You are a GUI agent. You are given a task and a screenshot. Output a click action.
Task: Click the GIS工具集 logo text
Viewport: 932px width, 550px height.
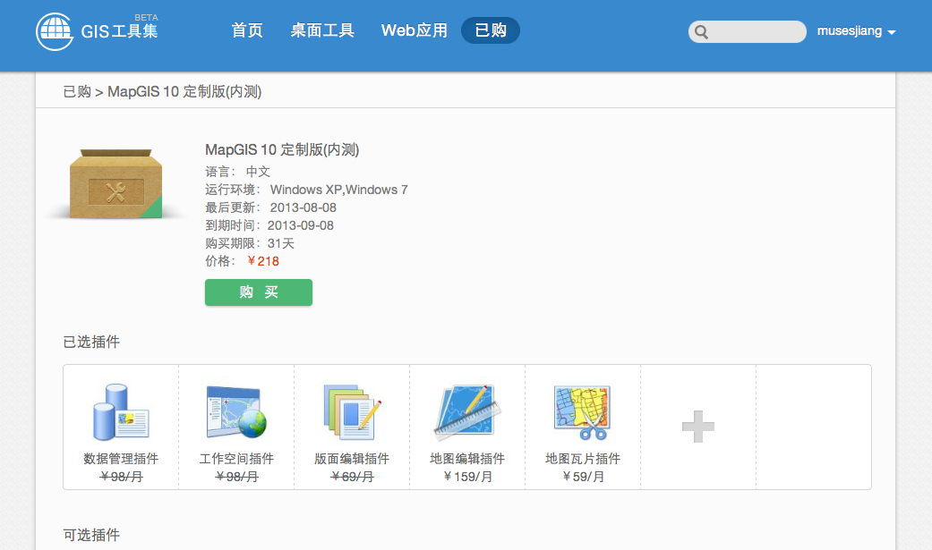click(x=119, y=31)
